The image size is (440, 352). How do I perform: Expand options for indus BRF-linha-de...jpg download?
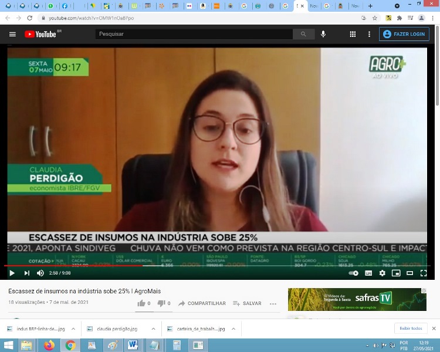tap(73, 329)
